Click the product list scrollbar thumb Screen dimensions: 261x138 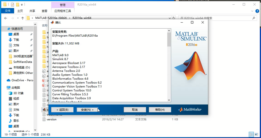point(169,40)
